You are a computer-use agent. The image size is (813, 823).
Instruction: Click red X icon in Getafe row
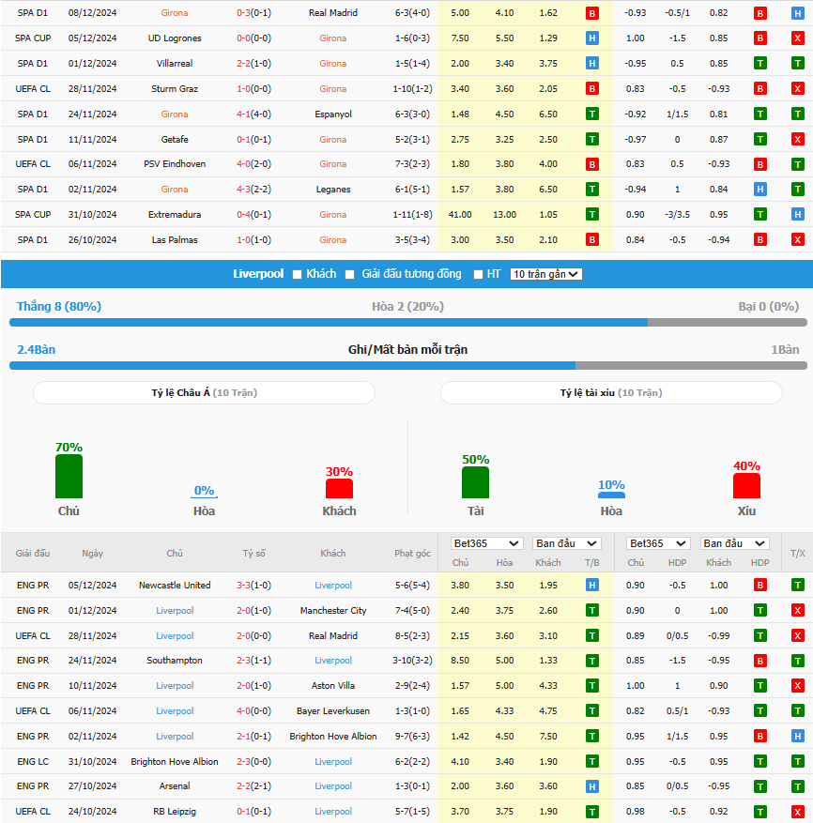click(x=797, y=139)
